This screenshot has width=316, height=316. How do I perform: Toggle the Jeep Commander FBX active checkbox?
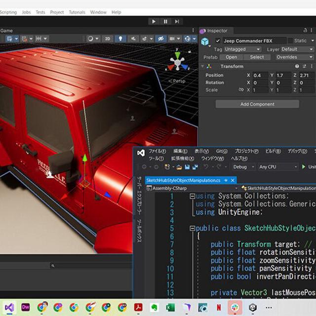click(x=218, y=41)
